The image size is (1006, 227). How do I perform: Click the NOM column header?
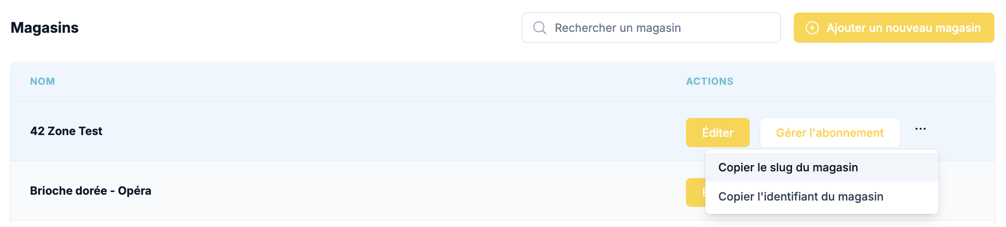42,81
